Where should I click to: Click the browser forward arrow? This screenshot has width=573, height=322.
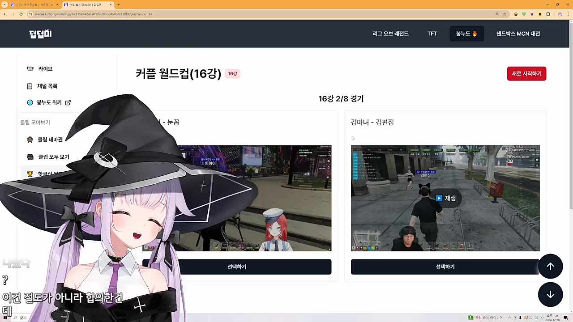click(x=13, y=14)
